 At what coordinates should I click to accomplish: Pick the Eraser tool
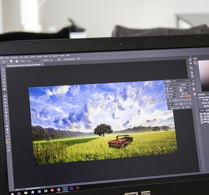click(5, 103)
